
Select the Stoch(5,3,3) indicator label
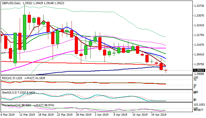pos(12,92)
